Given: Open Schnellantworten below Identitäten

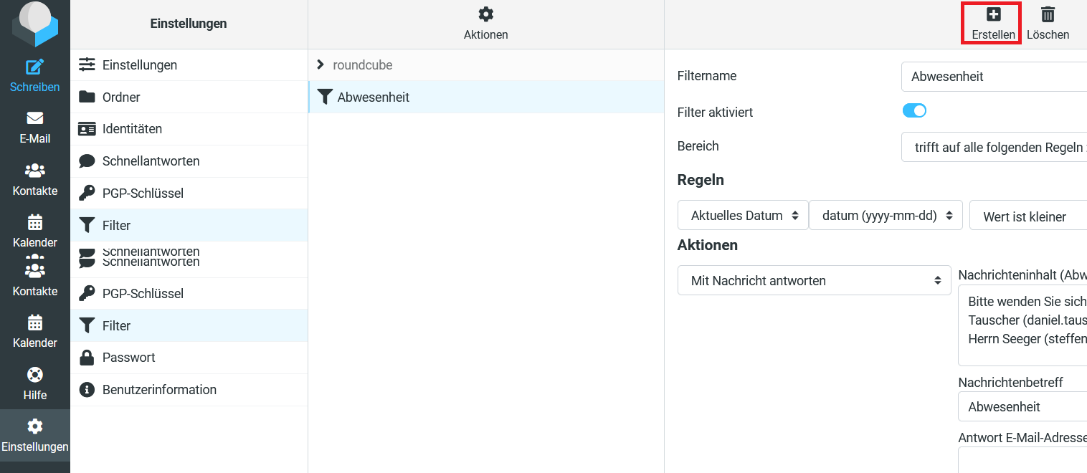Looking at the screenshot, I should coord(189,161).
